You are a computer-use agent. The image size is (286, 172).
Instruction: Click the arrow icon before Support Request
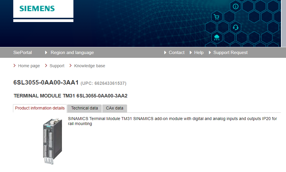click(210, 53)
